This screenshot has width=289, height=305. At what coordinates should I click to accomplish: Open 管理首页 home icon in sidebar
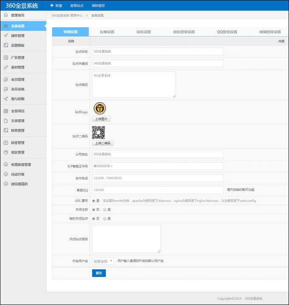tap(6, 15)
